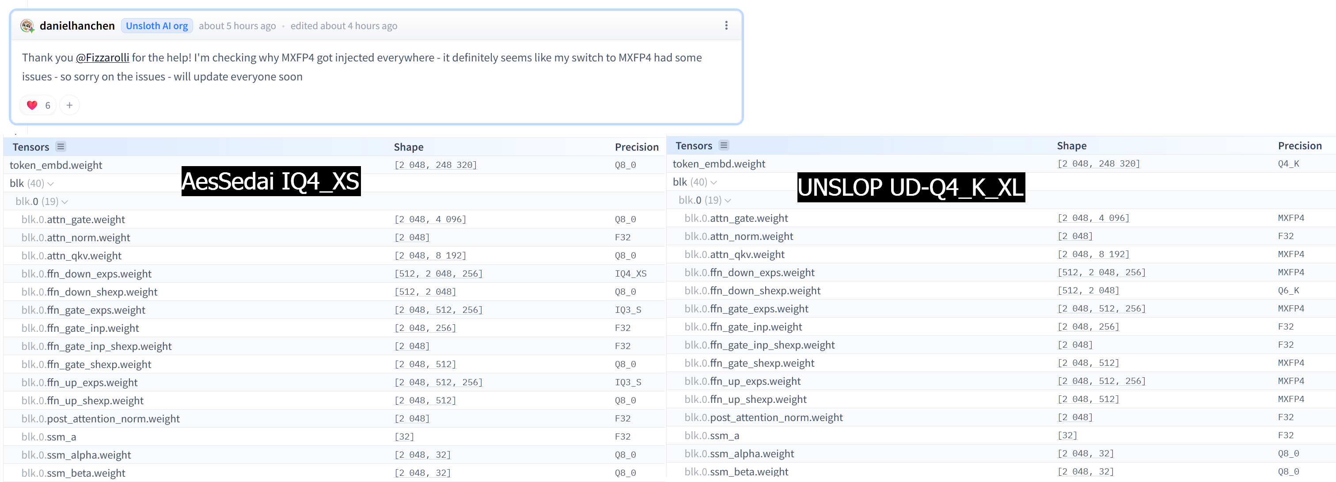Select right blk.0.attn_gate.weight tensor row

(x=736, y=218)
